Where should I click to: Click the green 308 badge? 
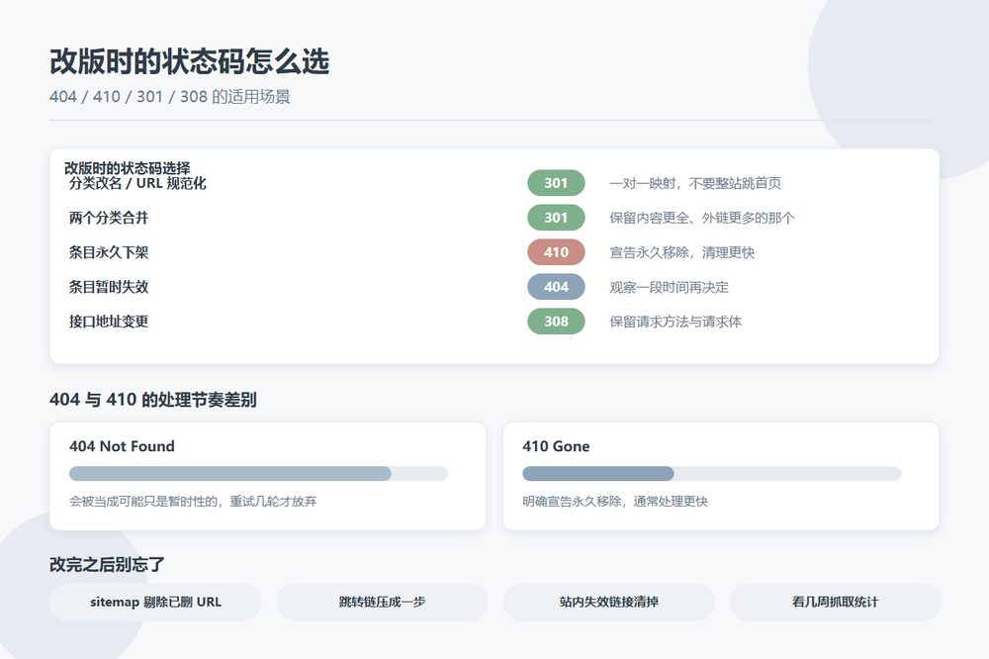point(556,322)
